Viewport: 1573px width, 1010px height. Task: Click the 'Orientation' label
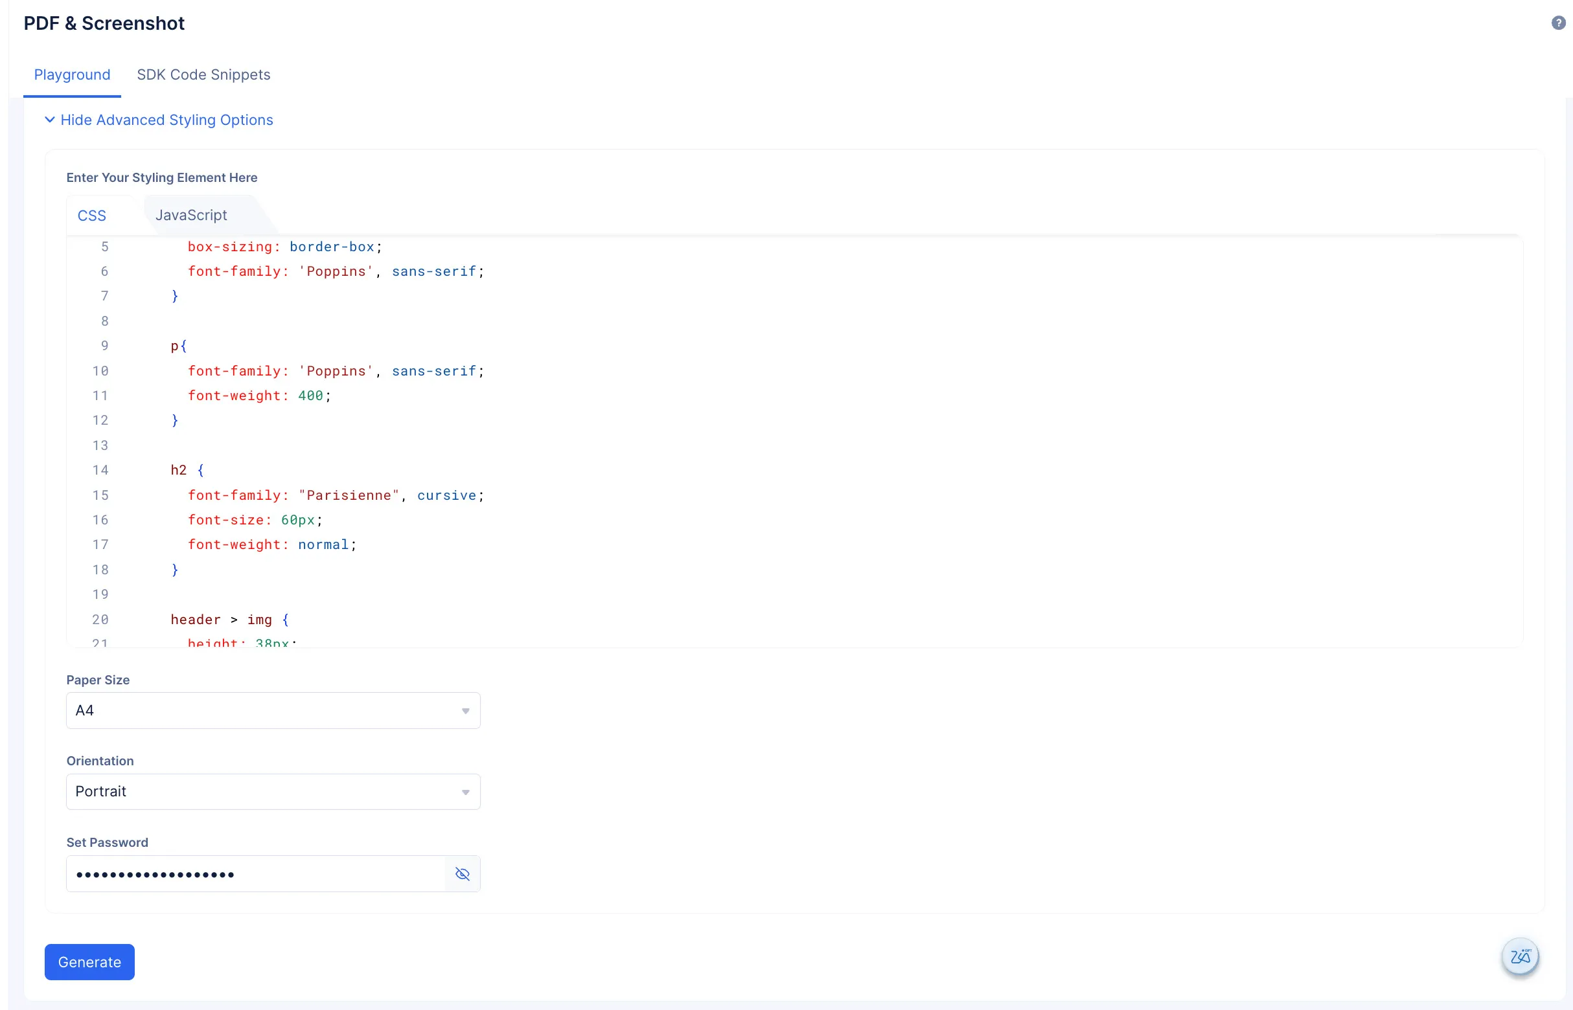tap(100, 761)
